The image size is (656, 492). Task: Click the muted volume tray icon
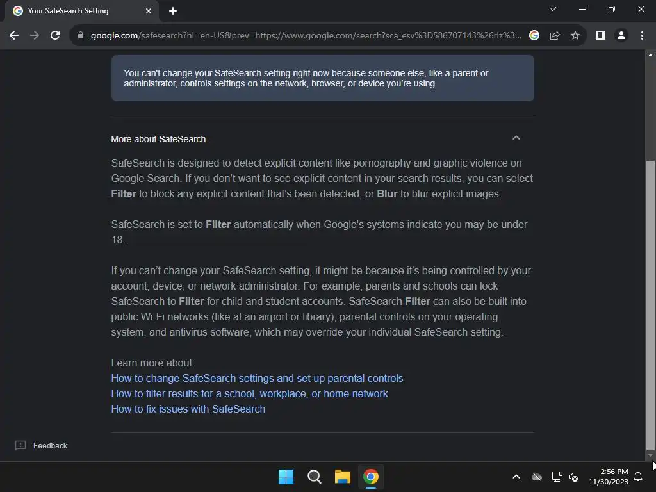(573, 477)
